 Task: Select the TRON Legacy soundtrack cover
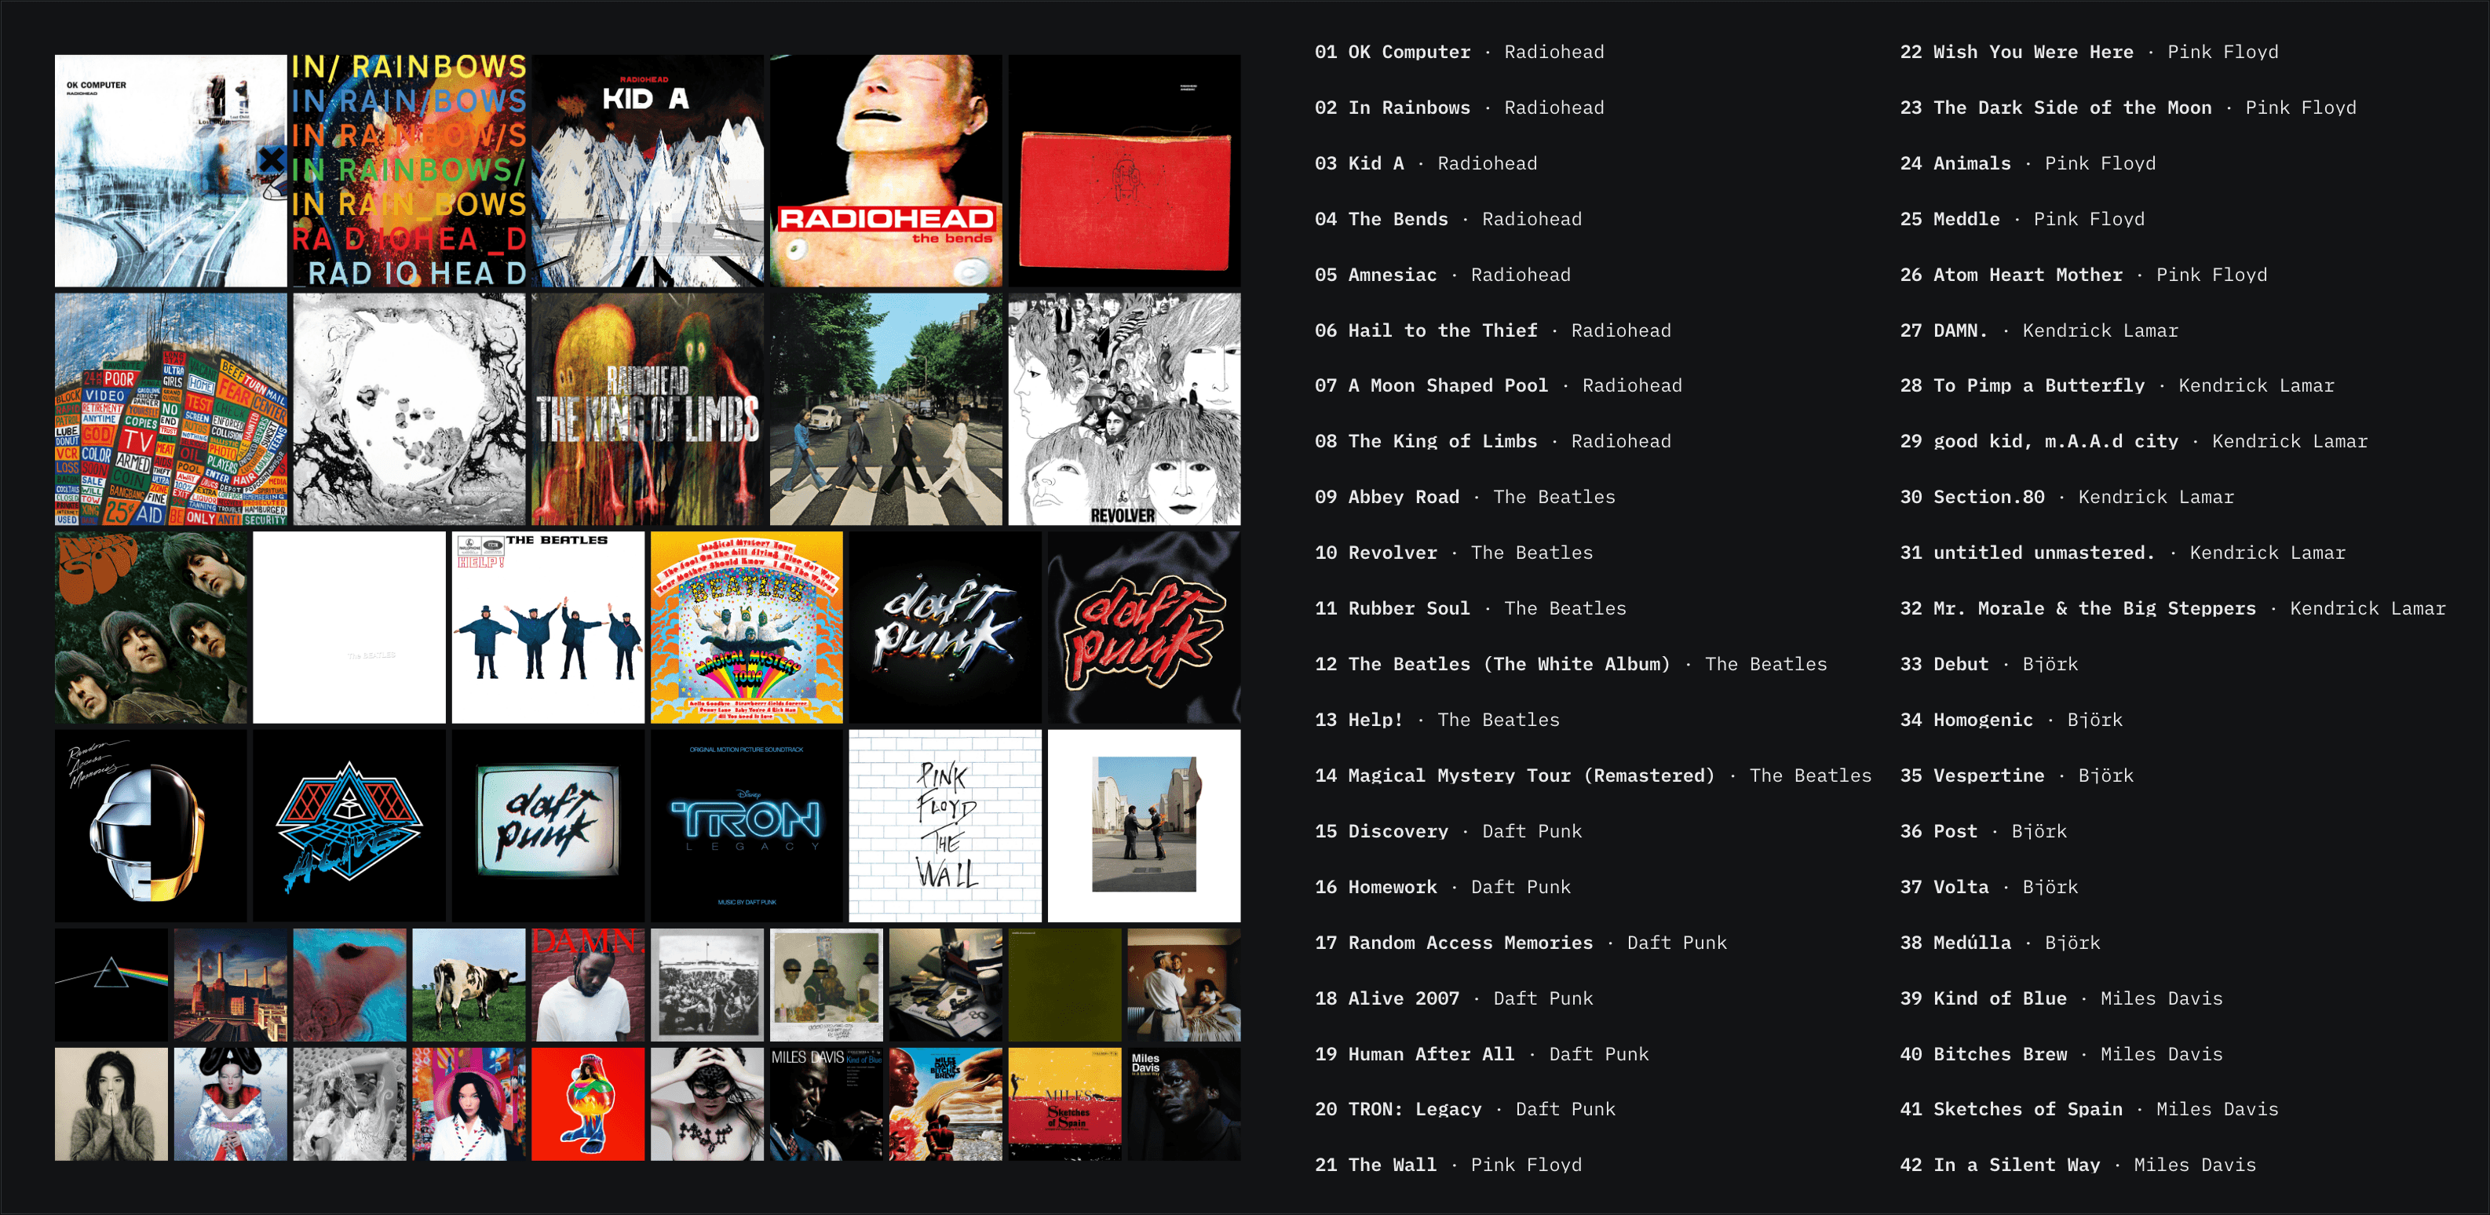[x=747, y=826]
